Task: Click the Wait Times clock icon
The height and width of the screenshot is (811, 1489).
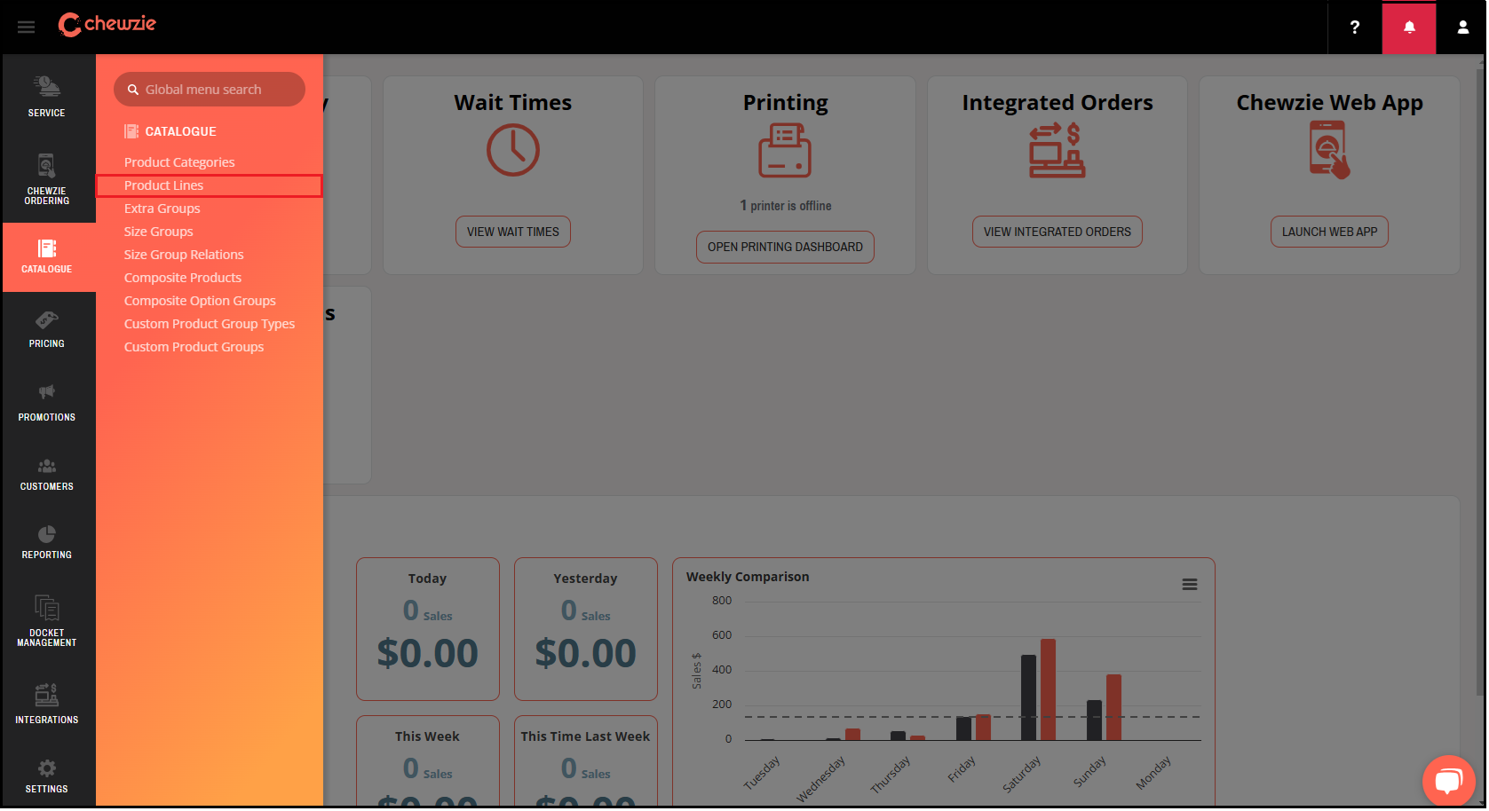Action: (x=513, y=150)
